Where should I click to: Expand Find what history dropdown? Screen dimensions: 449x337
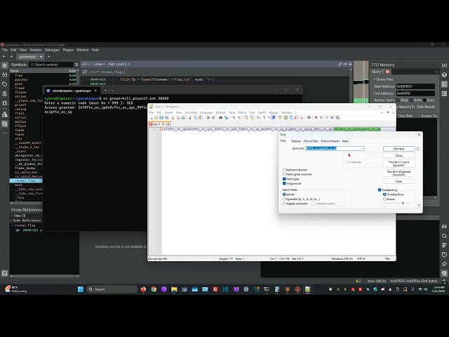click(363, 148)
